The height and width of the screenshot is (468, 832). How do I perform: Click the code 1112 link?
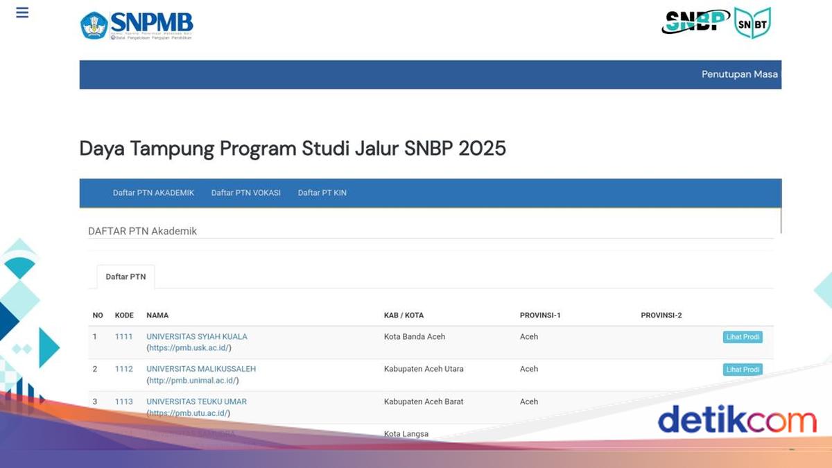(x=124, y=369)
